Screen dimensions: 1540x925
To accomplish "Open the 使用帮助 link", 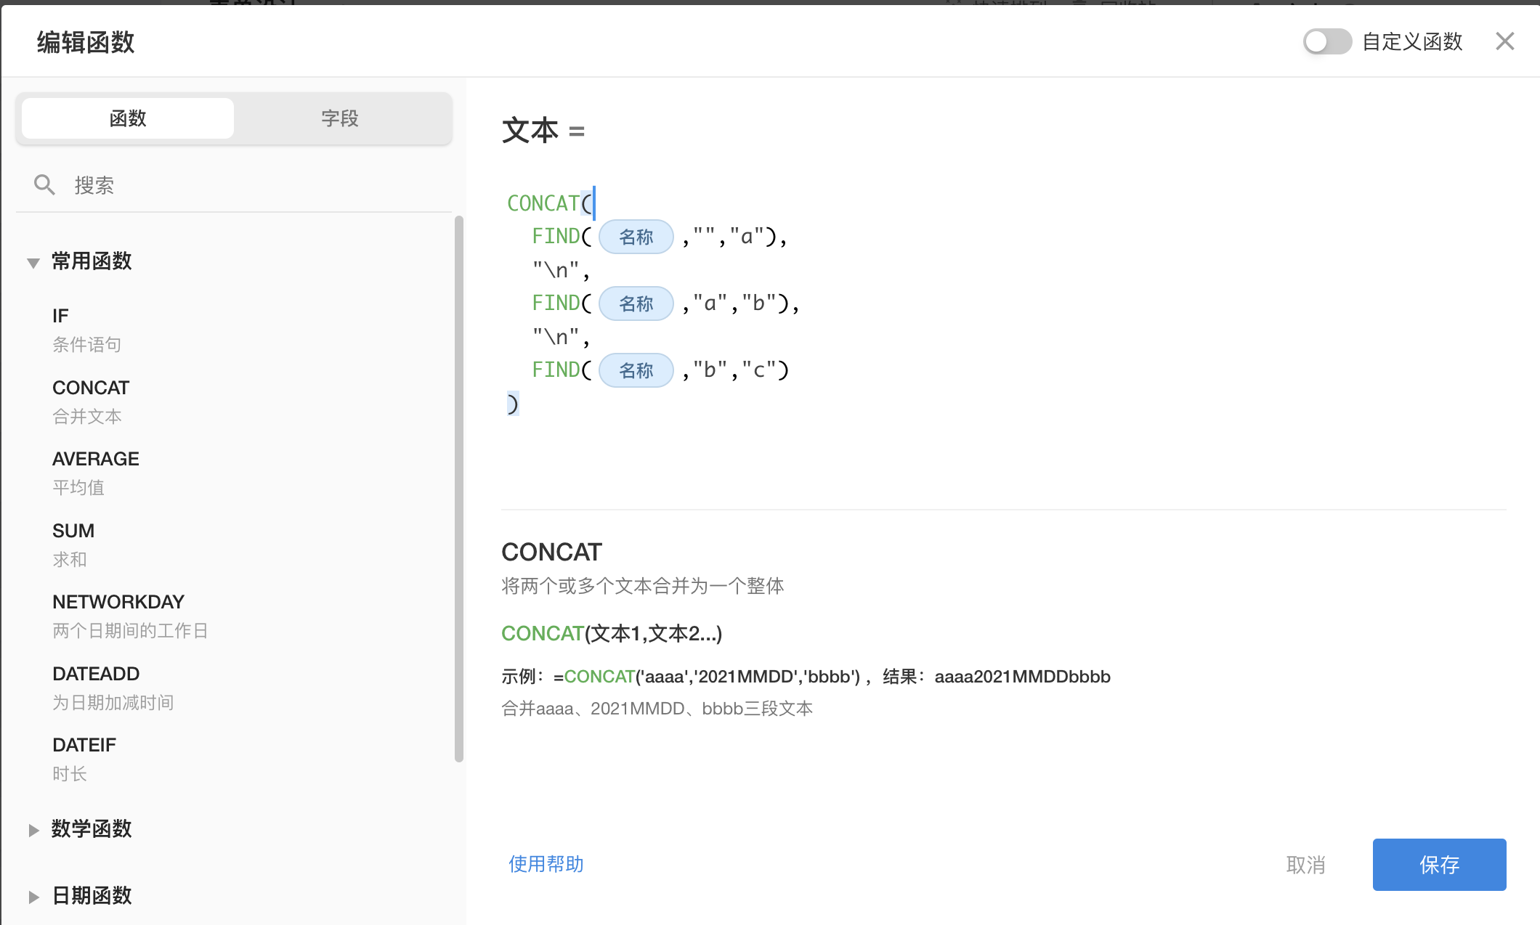I will 546,864.
